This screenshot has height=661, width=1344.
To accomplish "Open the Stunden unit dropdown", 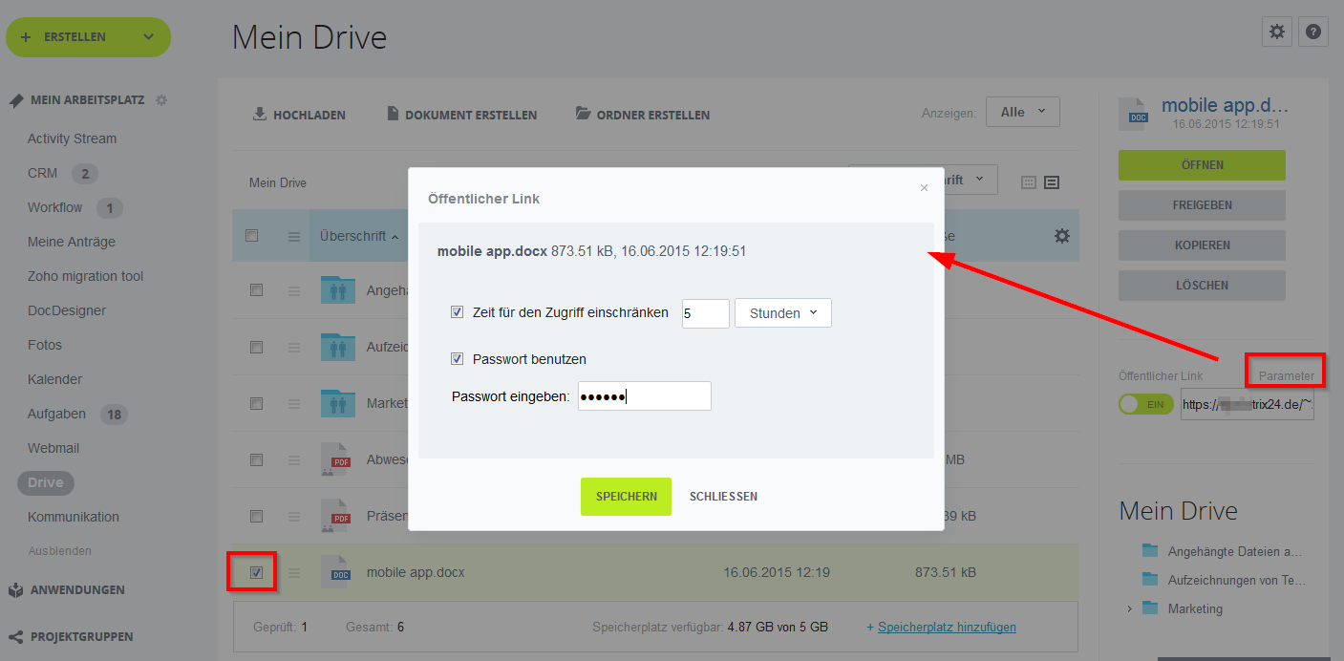I will tap(782, 312).
